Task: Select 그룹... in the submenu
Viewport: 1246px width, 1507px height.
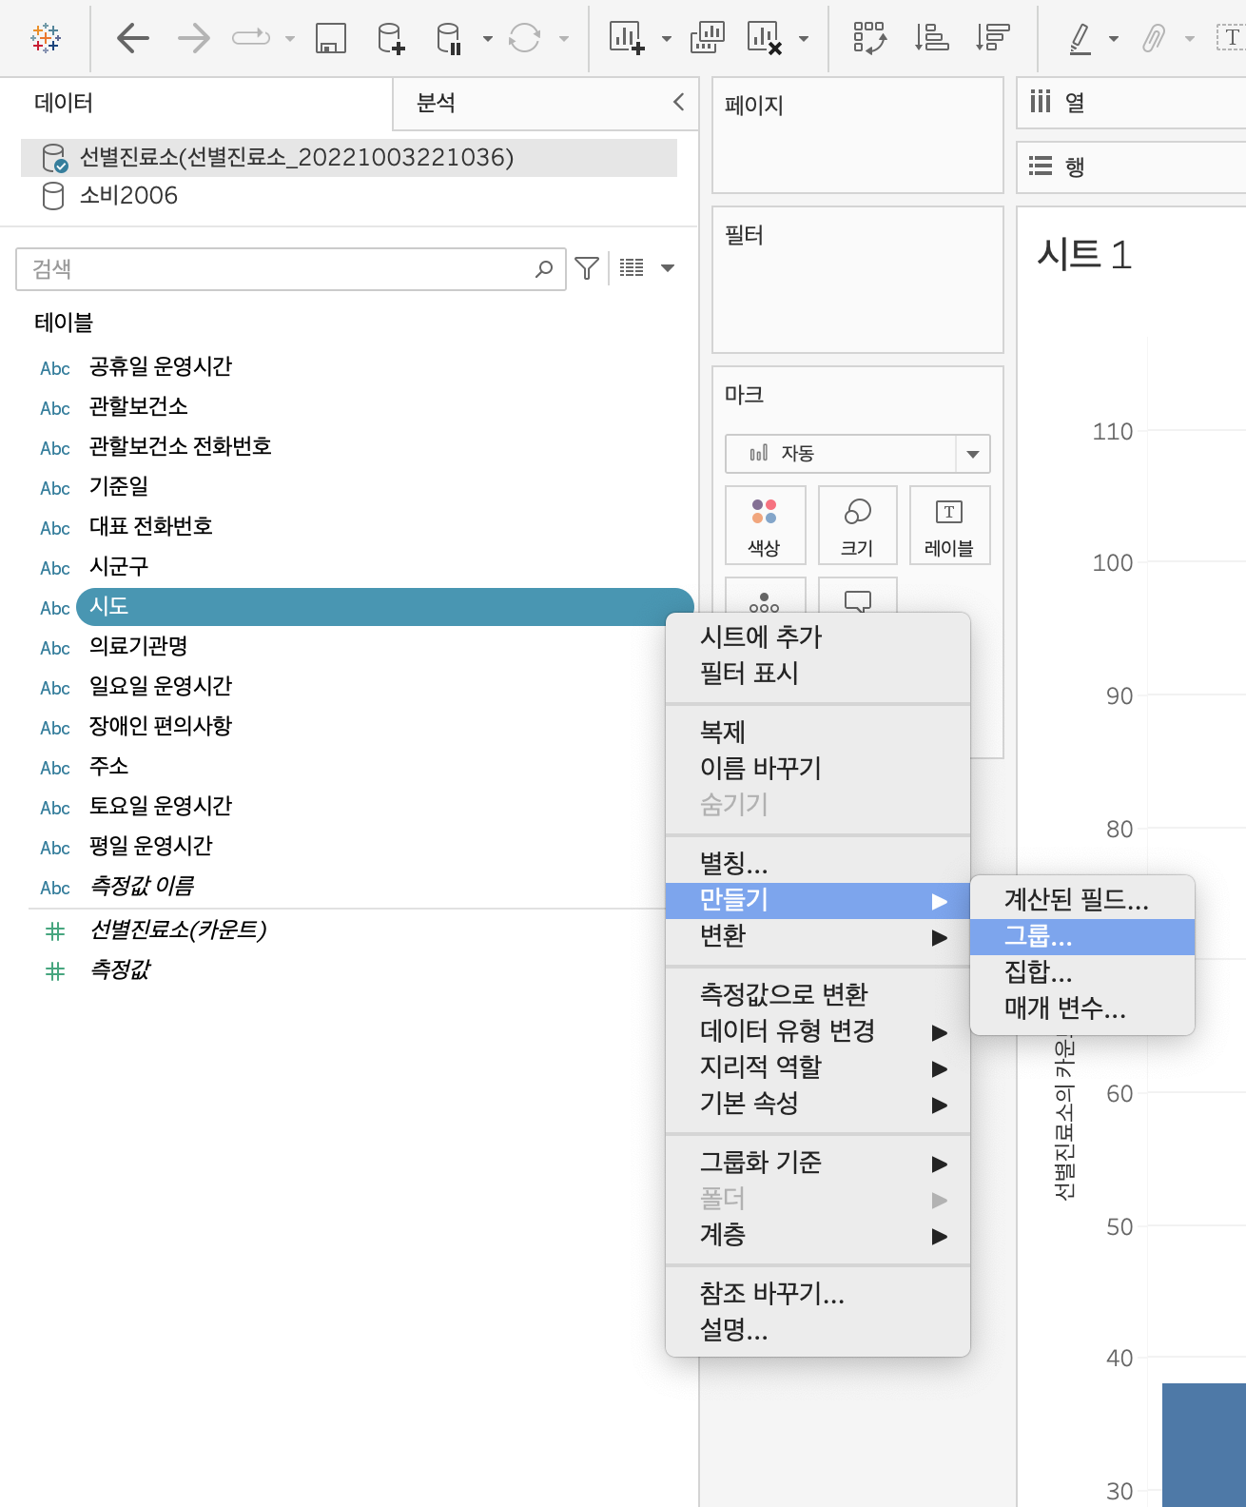Action: [x=1082, y=936]
